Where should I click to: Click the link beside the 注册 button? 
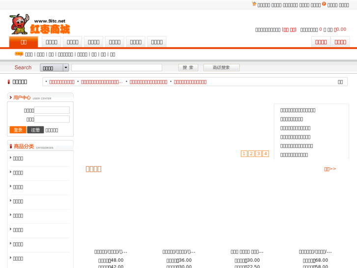[52, 130]
